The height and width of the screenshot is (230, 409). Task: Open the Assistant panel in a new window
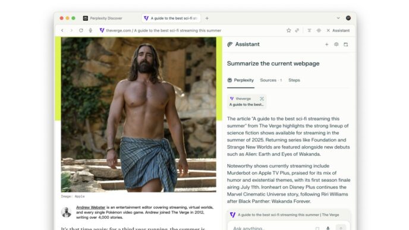345,45
